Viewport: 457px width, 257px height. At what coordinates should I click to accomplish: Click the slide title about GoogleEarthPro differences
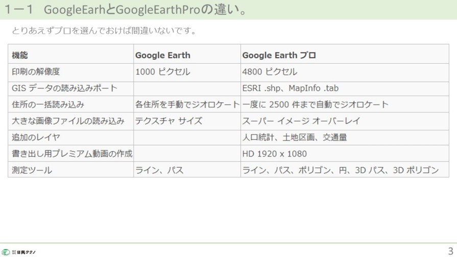coord(126,10)
